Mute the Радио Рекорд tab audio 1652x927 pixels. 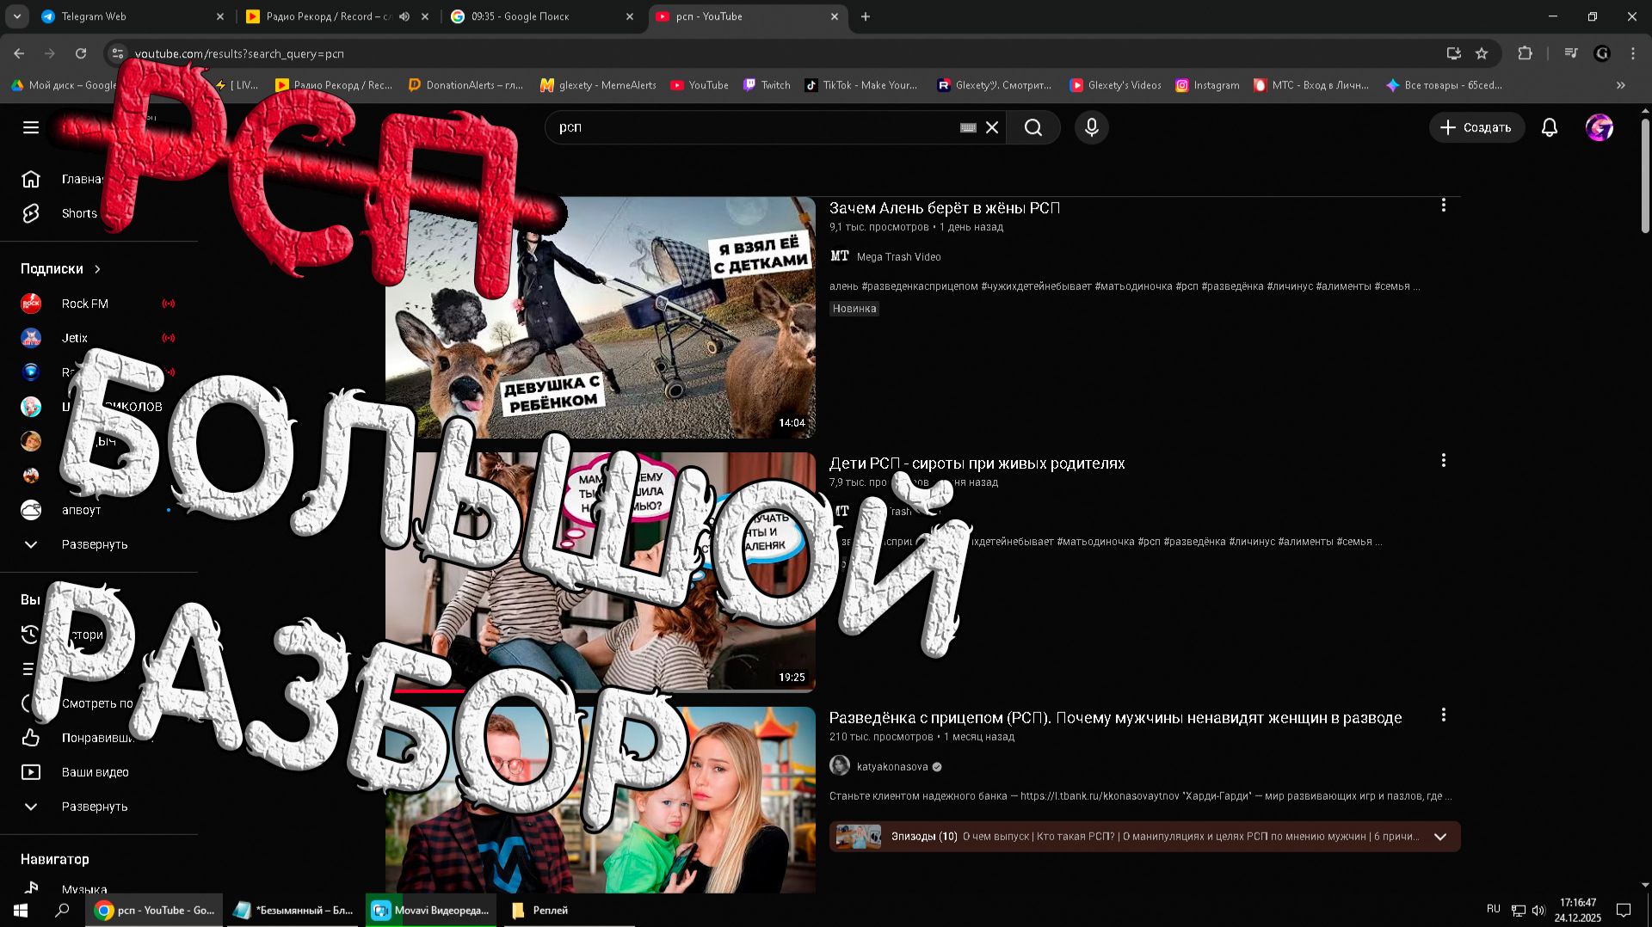tap(404, 16)
